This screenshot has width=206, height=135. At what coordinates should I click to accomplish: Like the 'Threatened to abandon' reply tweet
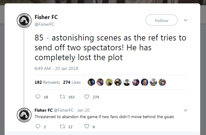click(x=86, y=126)
